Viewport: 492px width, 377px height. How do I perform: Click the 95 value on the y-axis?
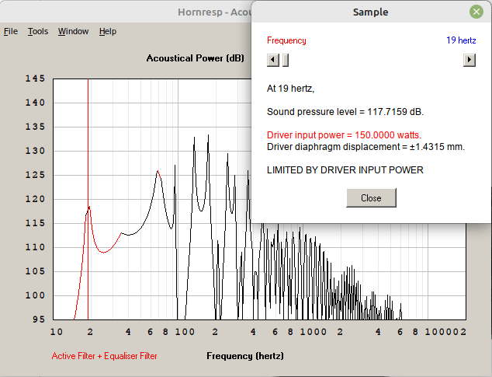point(39,319)
